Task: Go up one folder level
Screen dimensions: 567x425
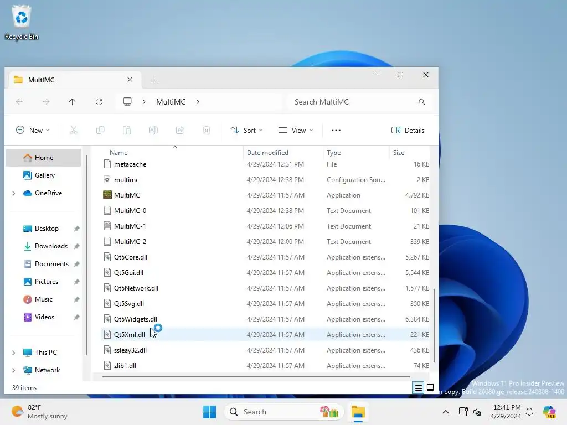Action: (x=73, y=102)
